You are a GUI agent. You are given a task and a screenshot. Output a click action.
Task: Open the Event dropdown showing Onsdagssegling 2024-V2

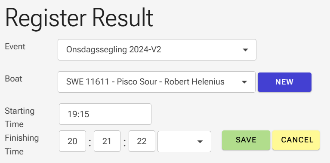pos(157,50)
